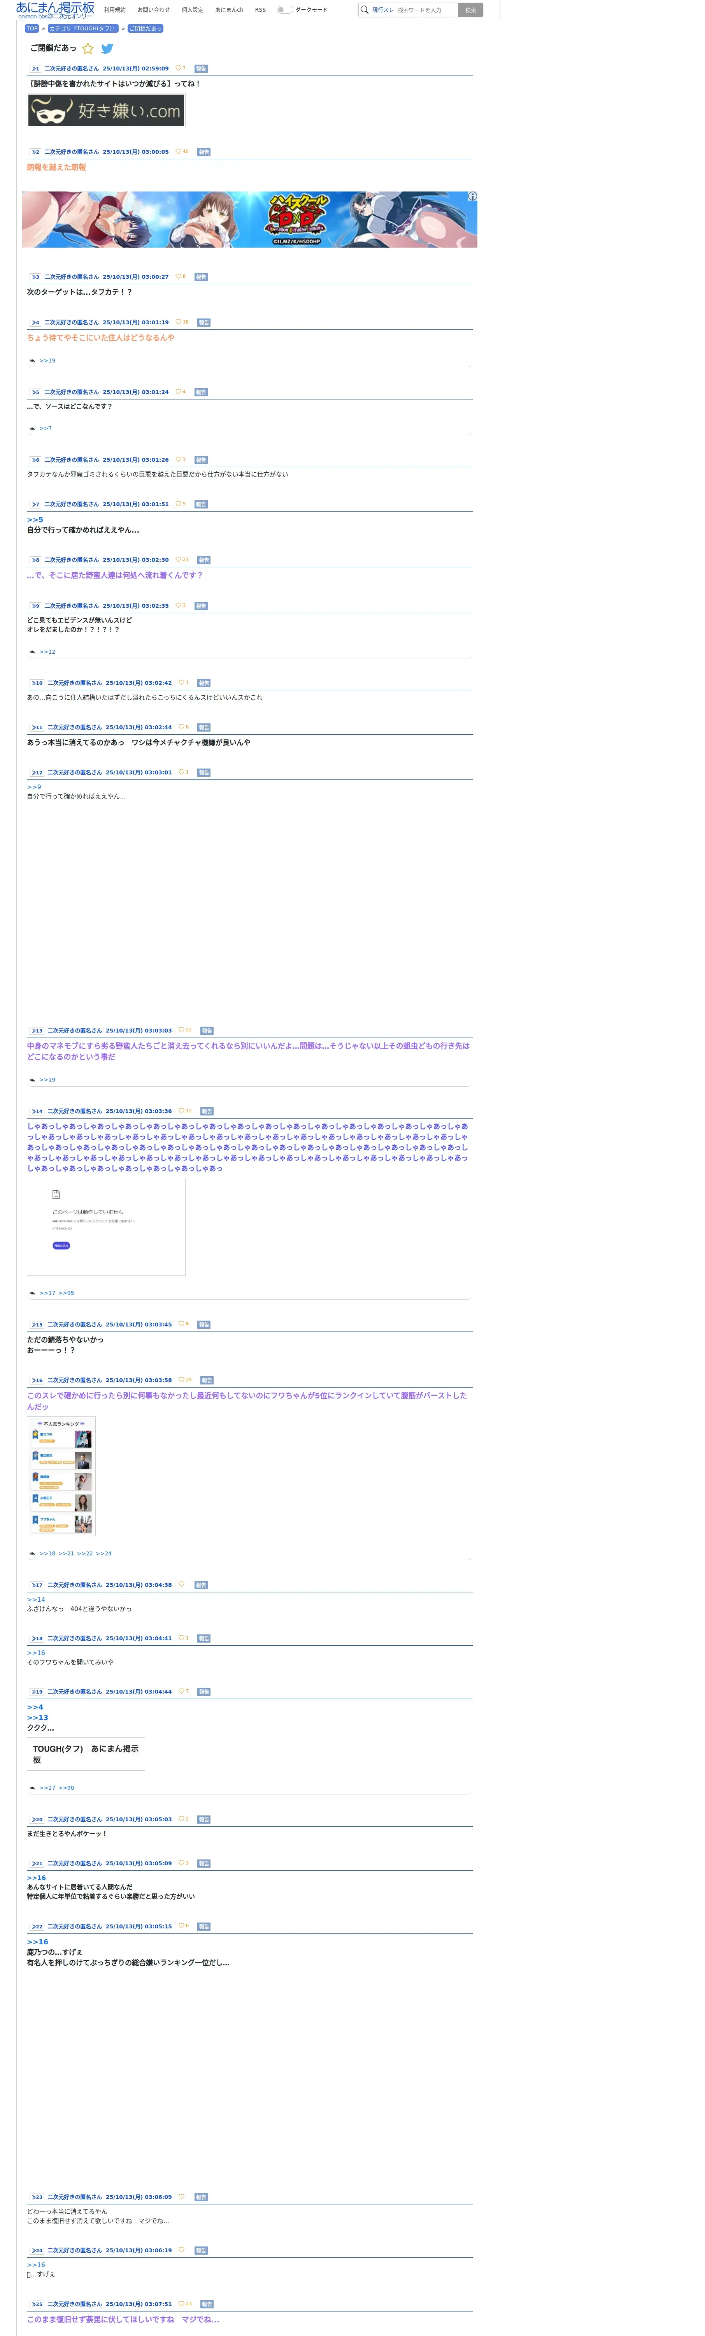Select post number 25 link
The image size is (705, 2336).
pyautogui.click(x=37, y=2304)
